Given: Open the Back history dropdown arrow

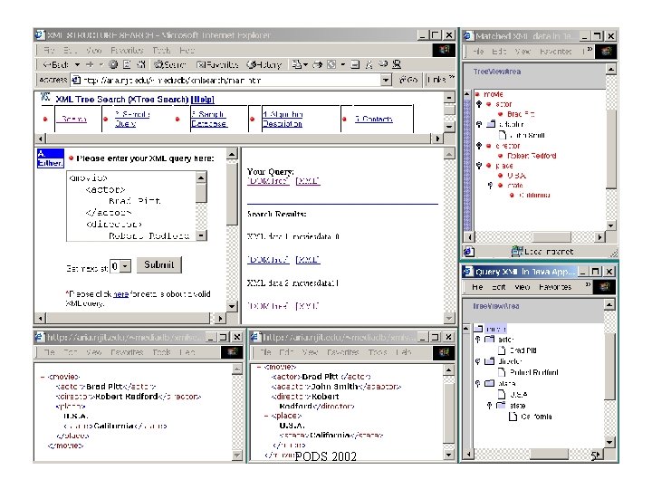Looking at the screenshot, I should coord(77,65).
